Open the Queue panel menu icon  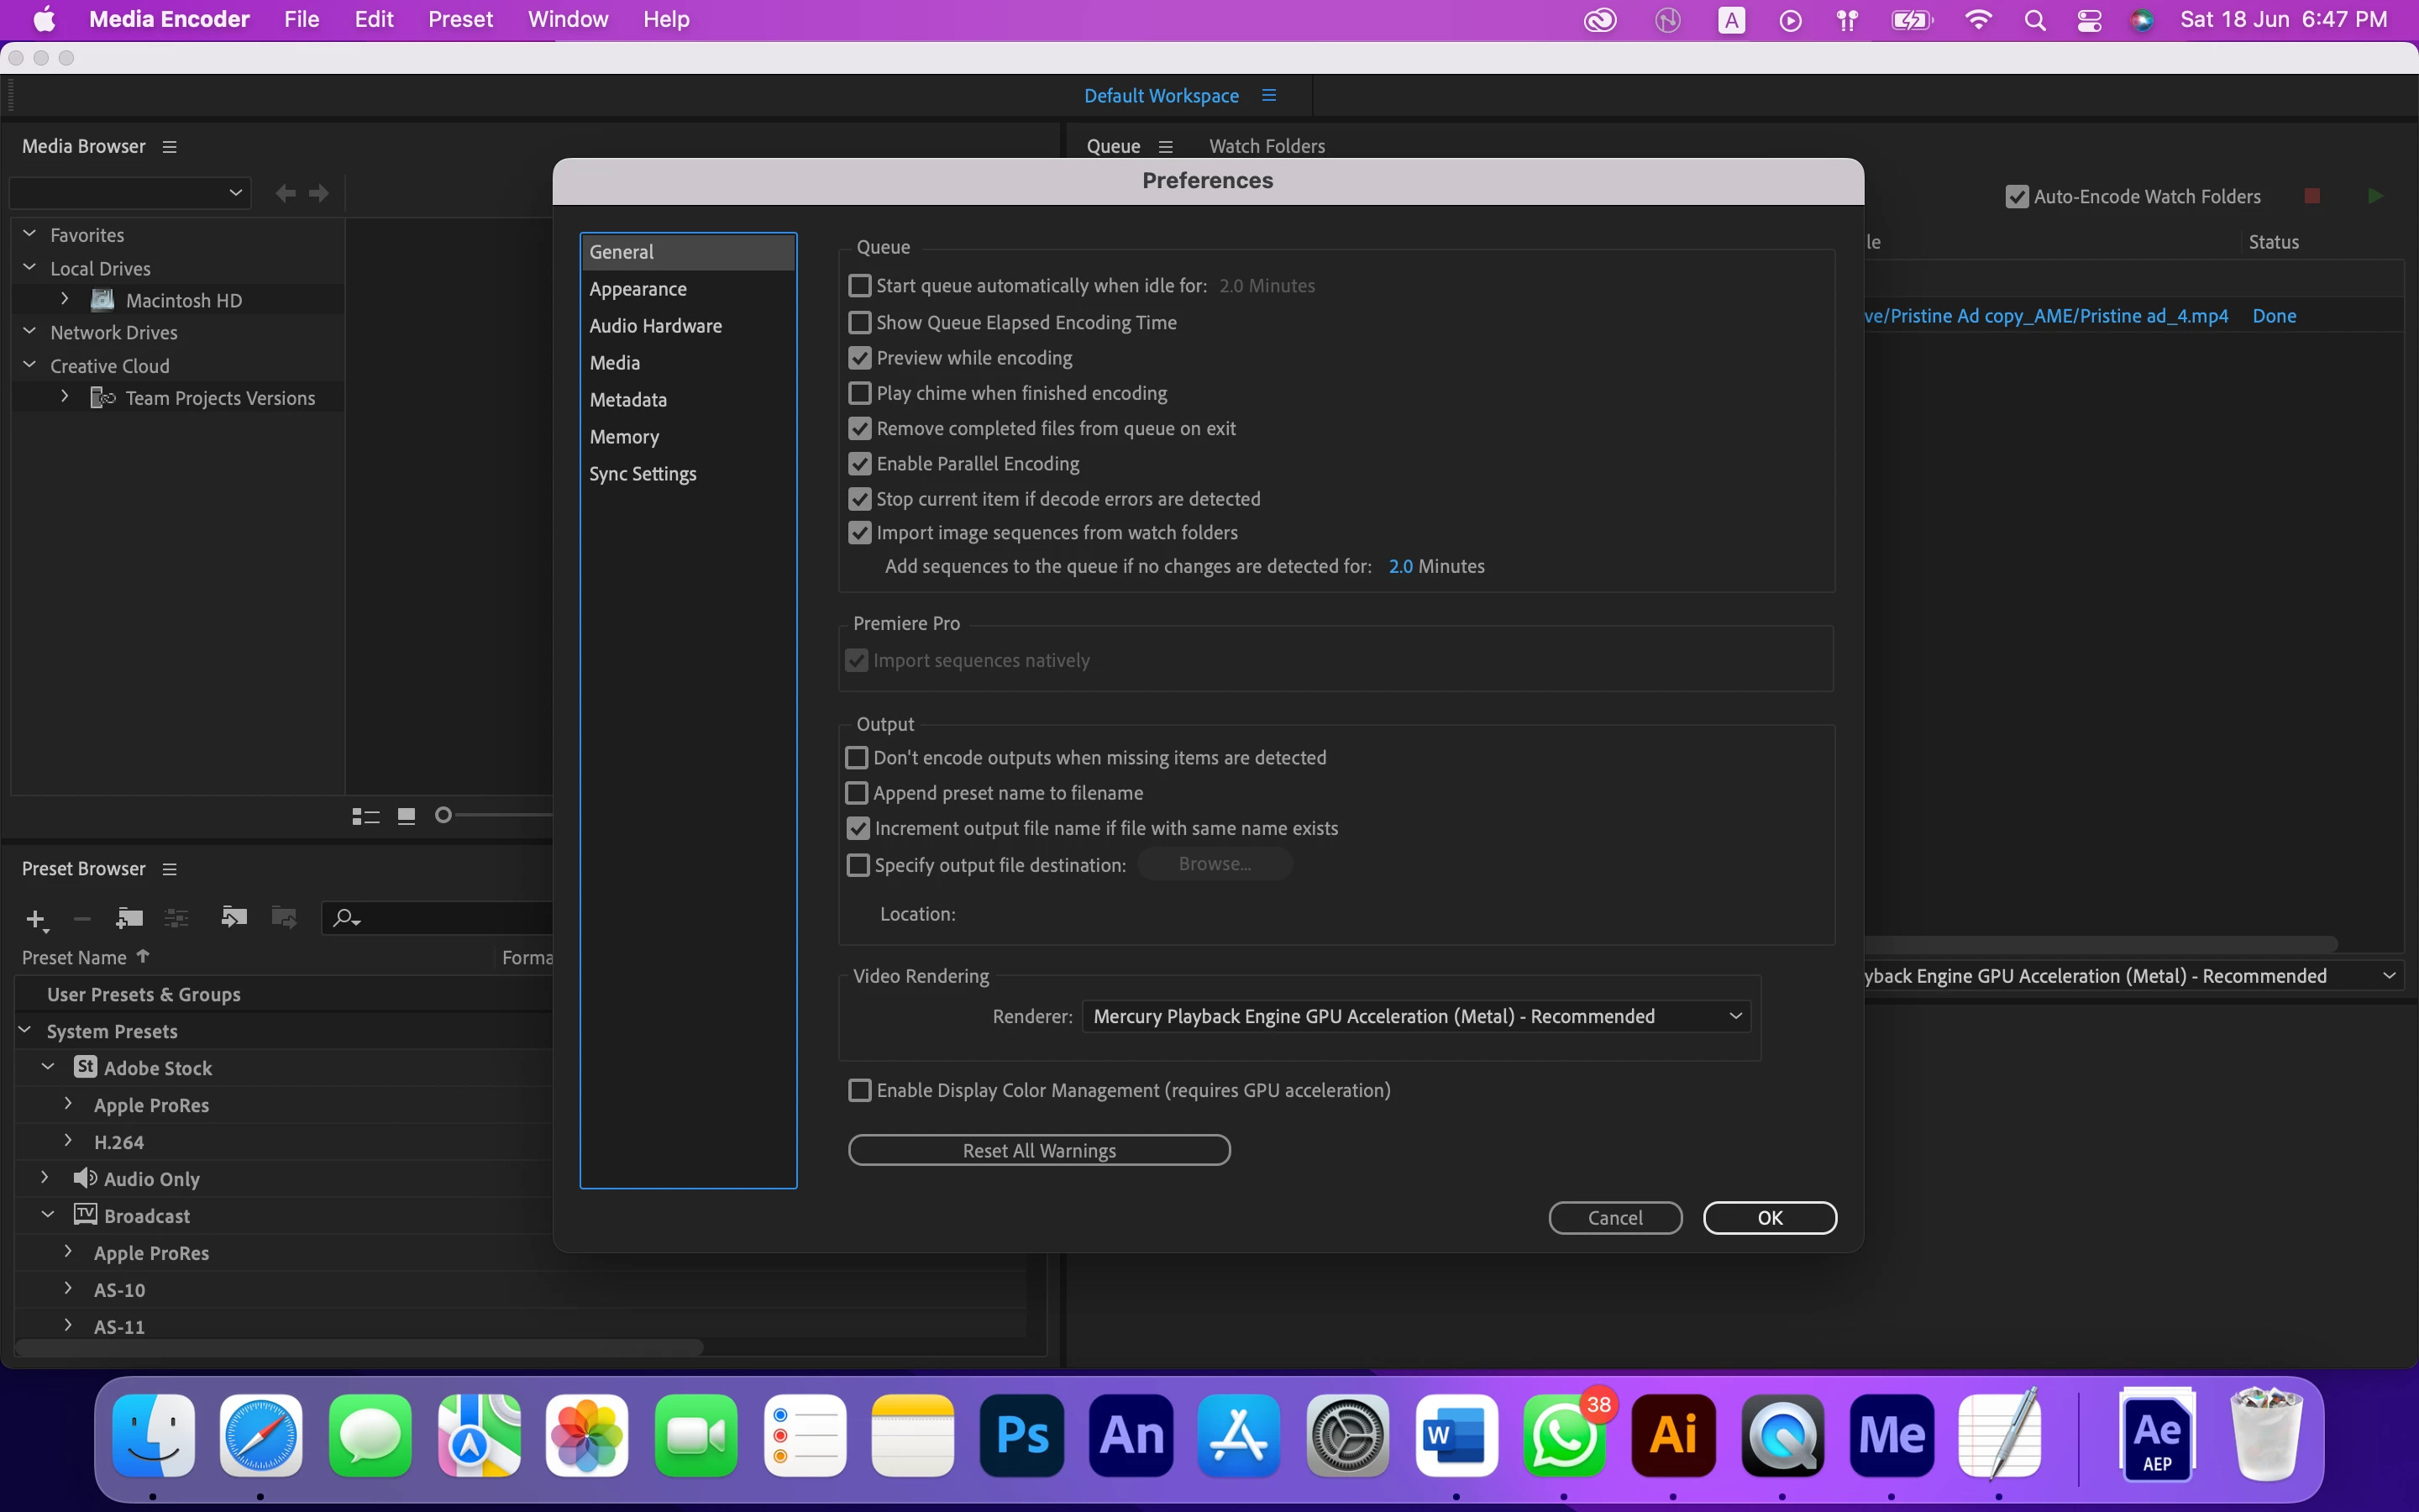pos(1166,146)
